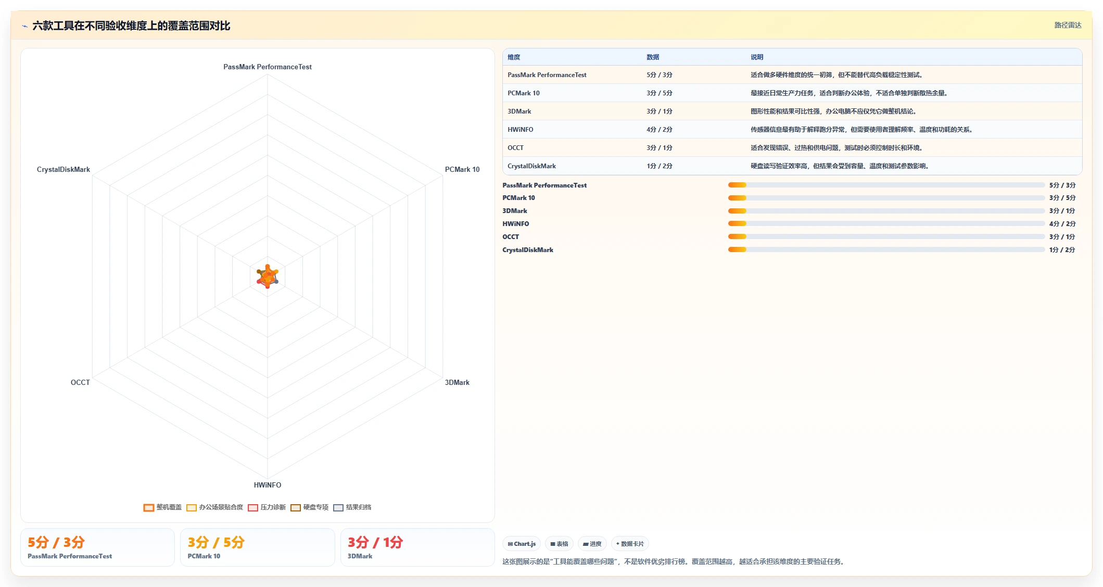Toggle the 压力诊断 legend entry
The image size is (1103, 587).
coord(267,507)
